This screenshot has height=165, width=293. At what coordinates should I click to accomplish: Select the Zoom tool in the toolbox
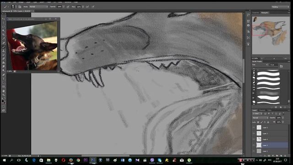pyautogui.click(x=4, y=95)
